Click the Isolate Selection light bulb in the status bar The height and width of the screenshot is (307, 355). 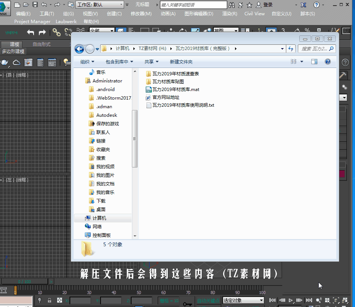pyautogui.click(x=40, y=300)
